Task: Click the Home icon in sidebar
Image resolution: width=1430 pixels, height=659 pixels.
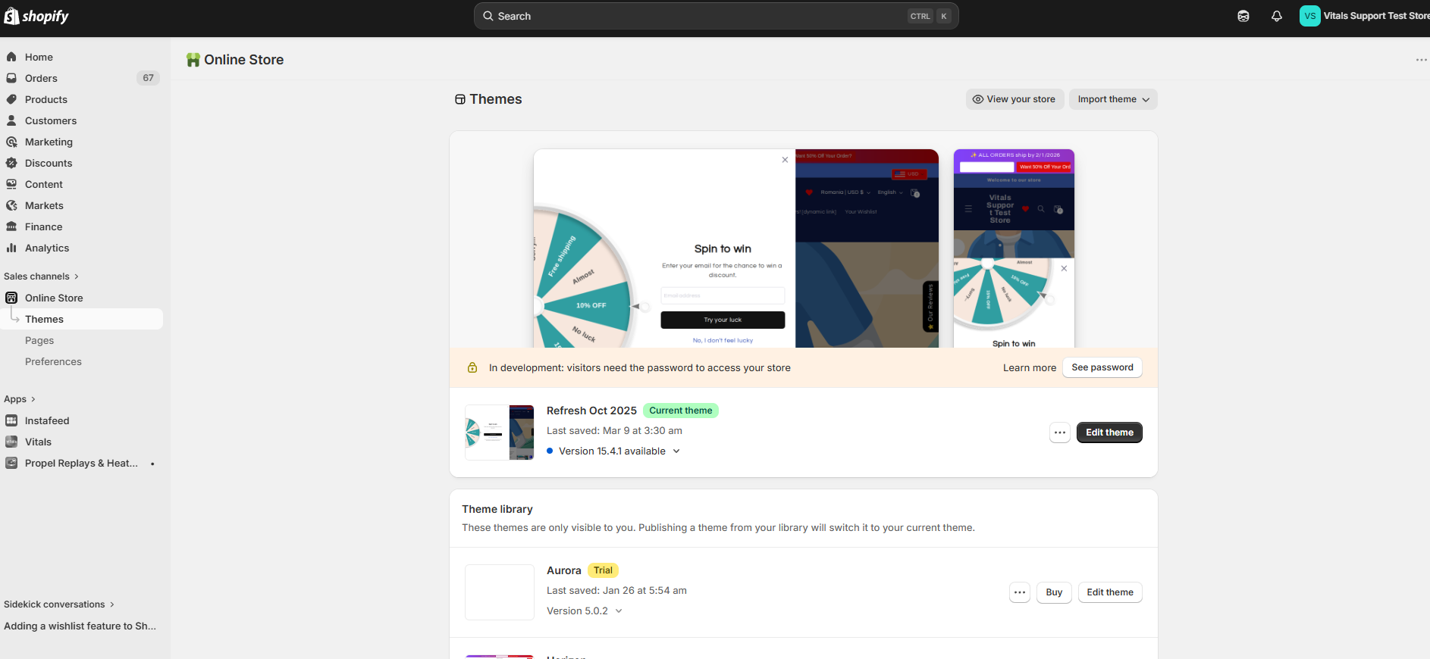Action: pyautogui.click(x=11, y=57)
